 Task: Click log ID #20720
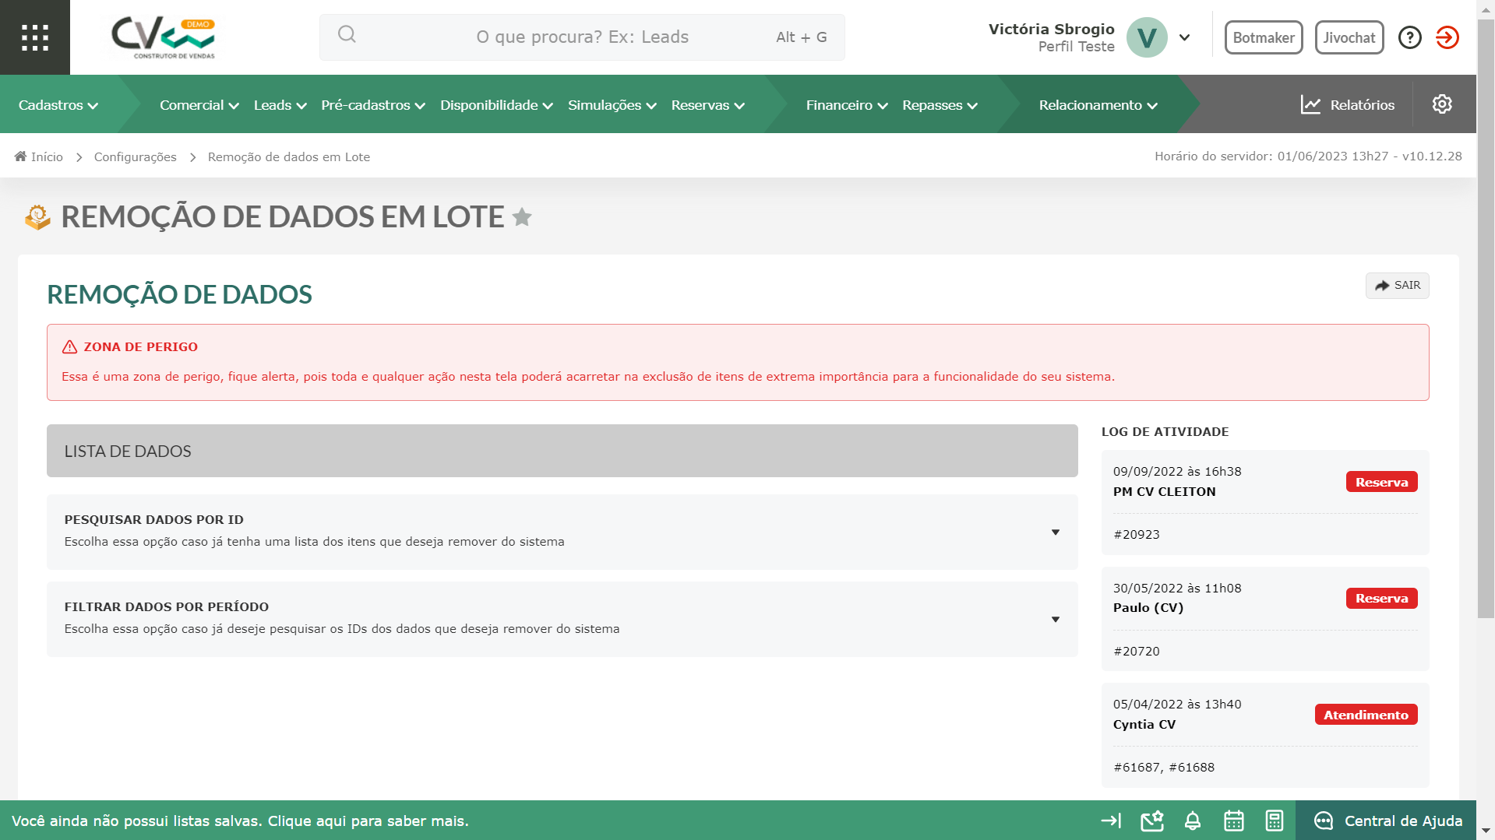1137,651
